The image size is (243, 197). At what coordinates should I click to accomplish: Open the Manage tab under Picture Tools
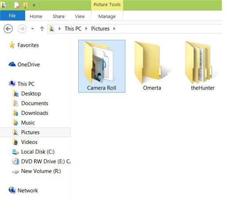[107, 16]
